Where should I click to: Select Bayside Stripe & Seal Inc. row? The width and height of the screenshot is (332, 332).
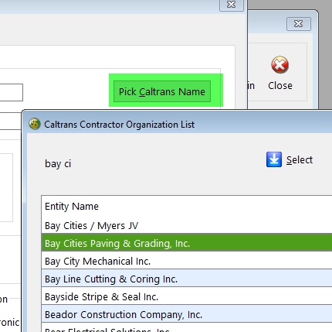click(187, 296)
